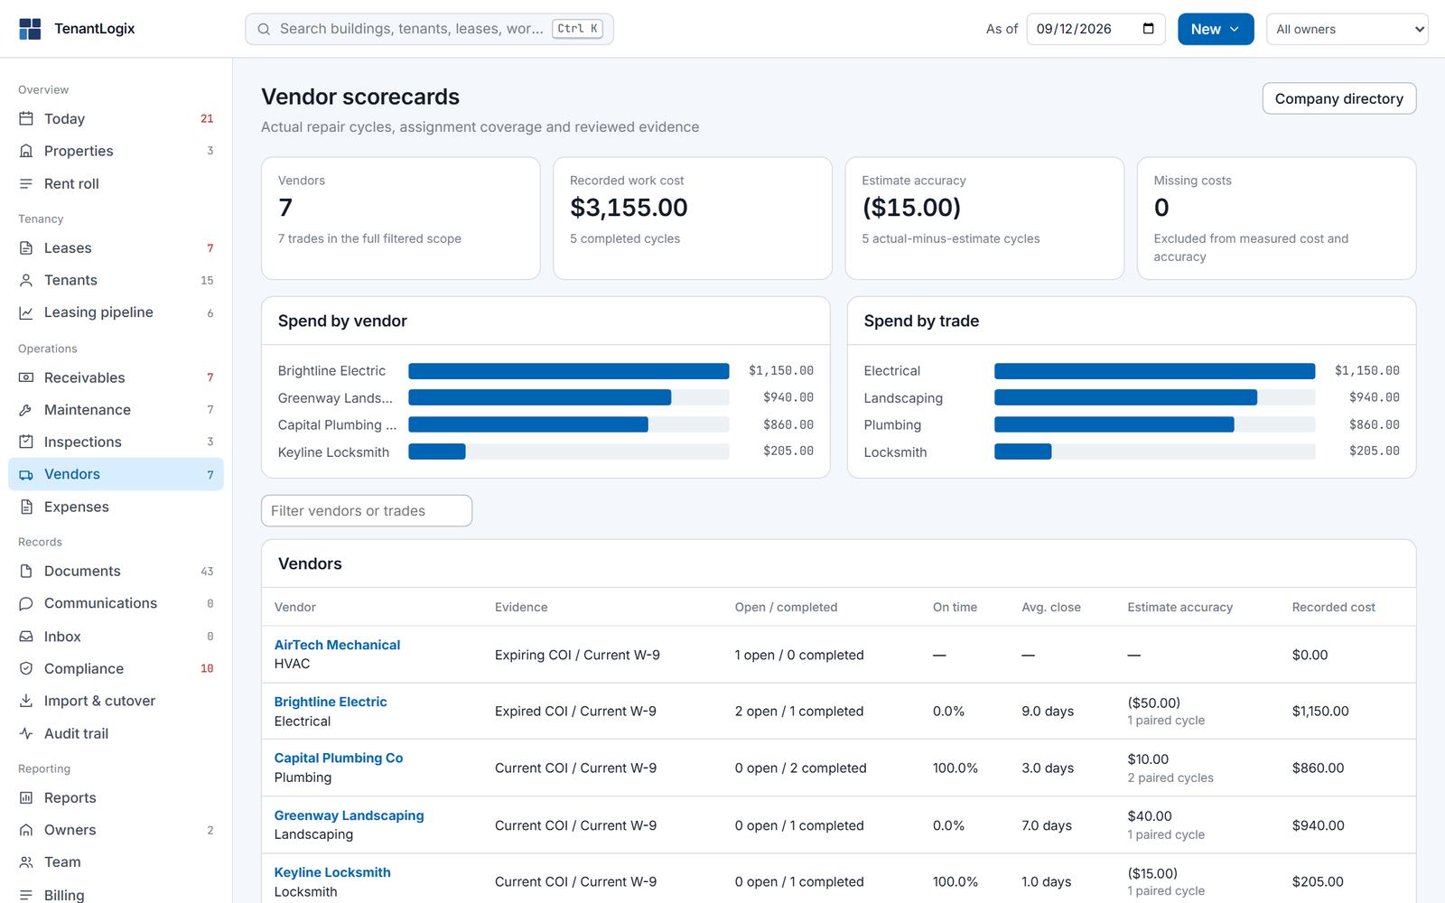Open Capital Plumbing Co vendor link
Image resolution: width=1445 pixels, height=903 pixels.
(x=339, y=758)
